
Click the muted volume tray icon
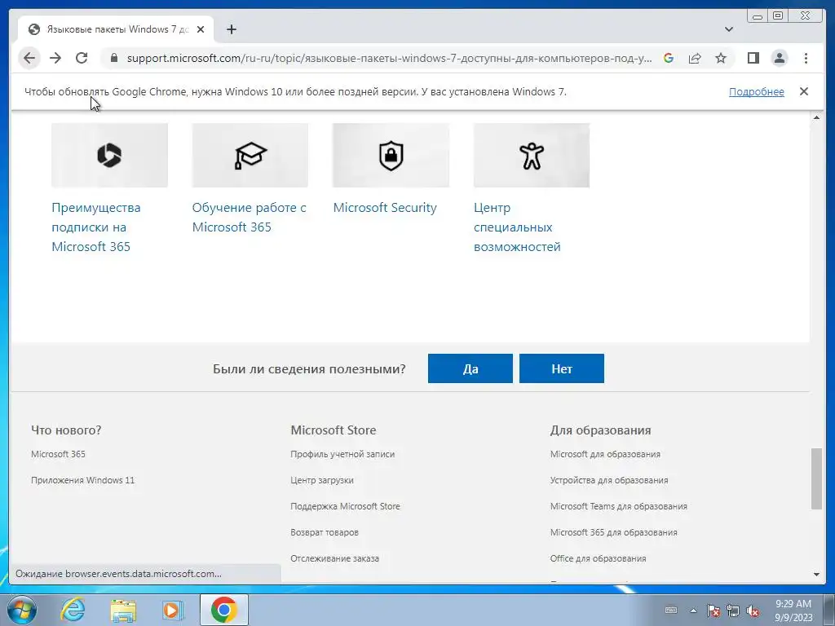coord(753,611)
